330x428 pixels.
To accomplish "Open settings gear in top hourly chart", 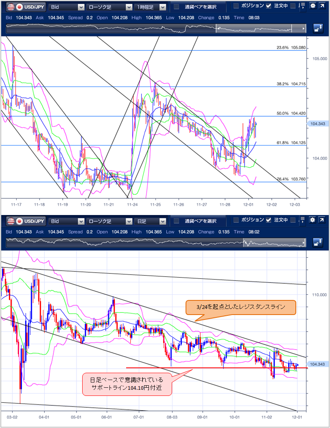I will tap(312, 7).
